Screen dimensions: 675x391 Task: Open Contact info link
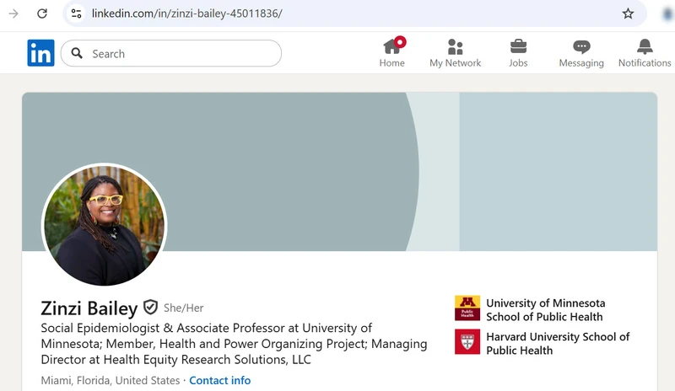click(220, 380)
